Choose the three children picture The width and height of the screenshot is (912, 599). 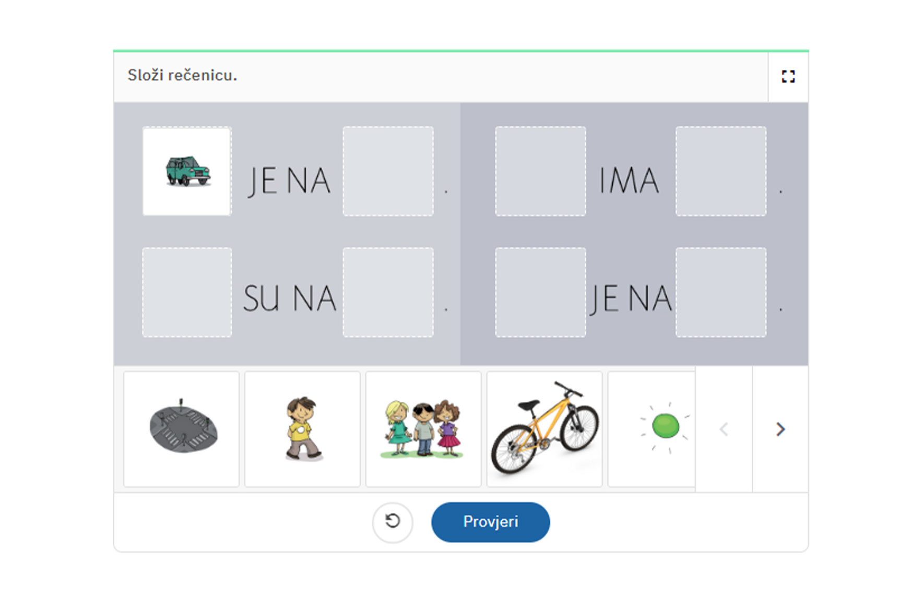tap(423, 429)
